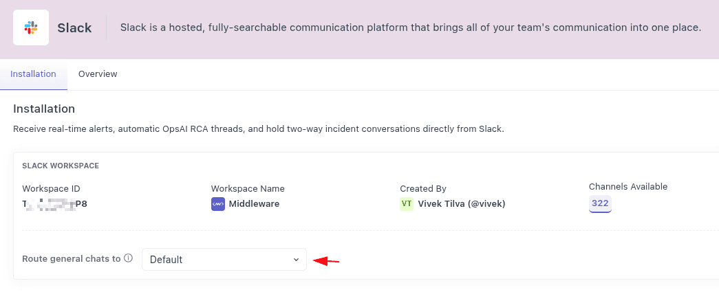Viewport: 719px width, 292px height.
Task: Select the Installation tab
Action: coord(34,74)
